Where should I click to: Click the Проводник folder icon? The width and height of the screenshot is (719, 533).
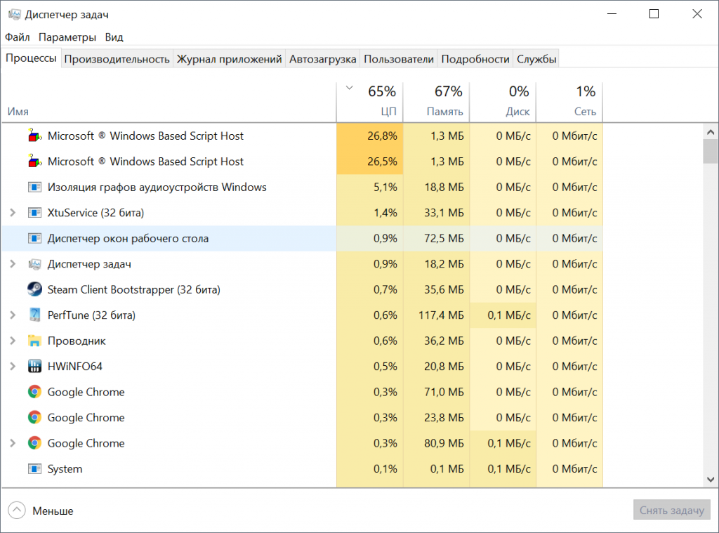[x=34, y=341]
